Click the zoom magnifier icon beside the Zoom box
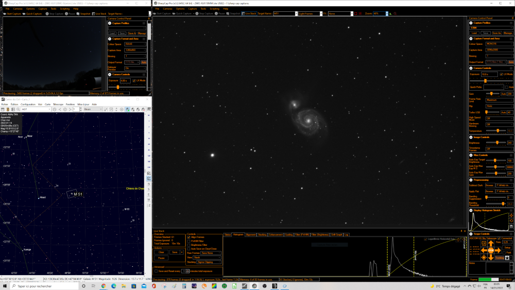 [395, 14]
